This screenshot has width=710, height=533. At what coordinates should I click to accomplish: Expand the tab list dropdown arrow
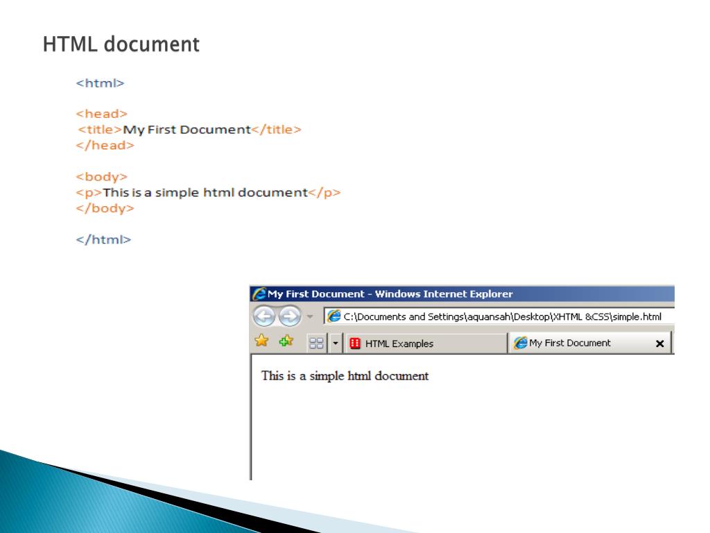[x=336, y=343]
